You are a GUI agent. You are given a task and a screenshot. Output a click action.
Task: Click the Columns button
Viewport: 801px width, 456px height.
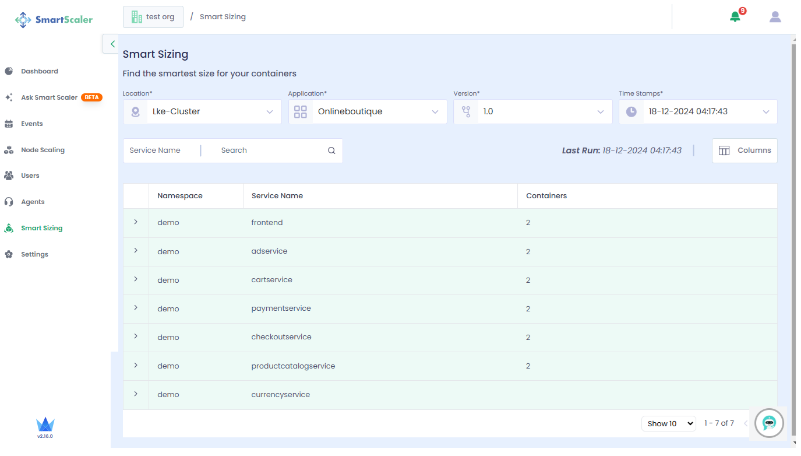(x=744, y=150)
